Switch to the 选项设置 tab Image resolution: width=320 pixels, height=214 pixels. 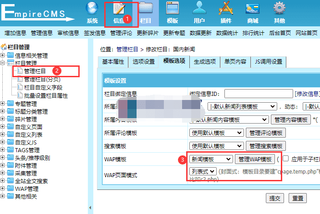coord(143,62)
